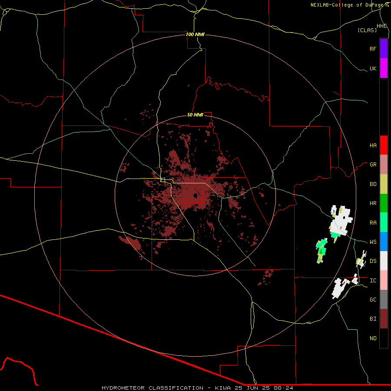Click the "UK" legend label text
Screen dimensions: 391x391
point(373,69)
